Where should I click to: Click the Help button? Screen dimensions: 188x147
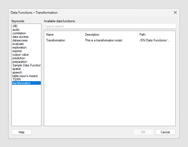(x=22, y=132)
